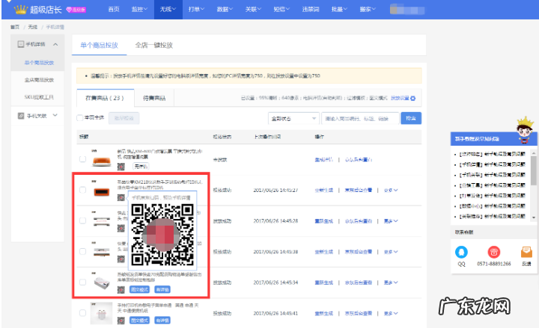
Task: Tick checkbox of the 14:45:28 product row
Action: click(82, 220)
